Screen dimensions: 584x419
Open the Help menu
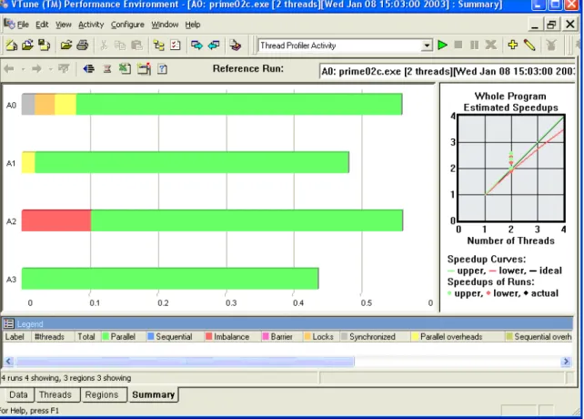193,25
